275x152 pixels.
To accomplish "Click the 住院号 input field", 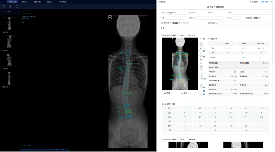I will click(x=209, y=18).
